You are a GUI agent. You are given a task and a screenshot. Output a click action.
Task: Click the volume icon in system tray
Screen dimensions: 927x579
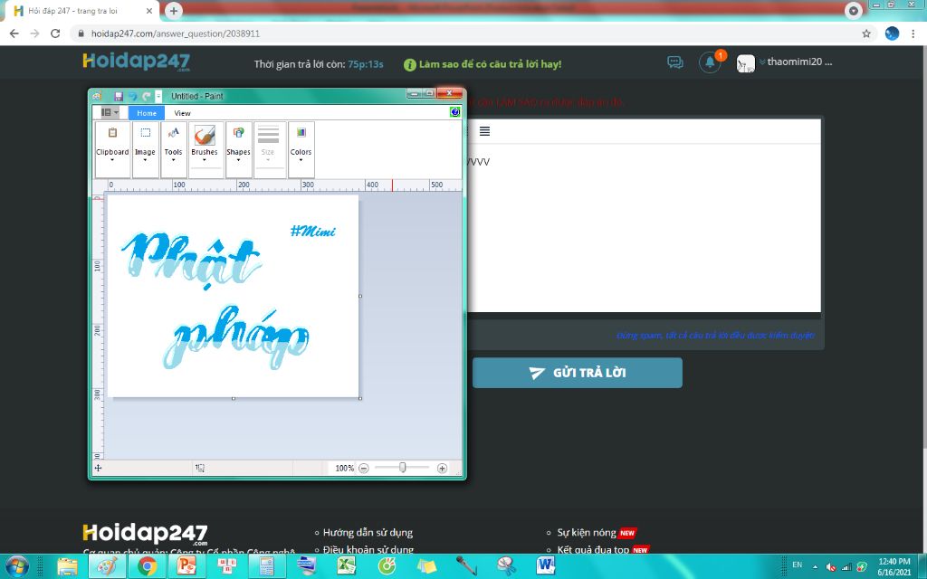coord(831,566)
